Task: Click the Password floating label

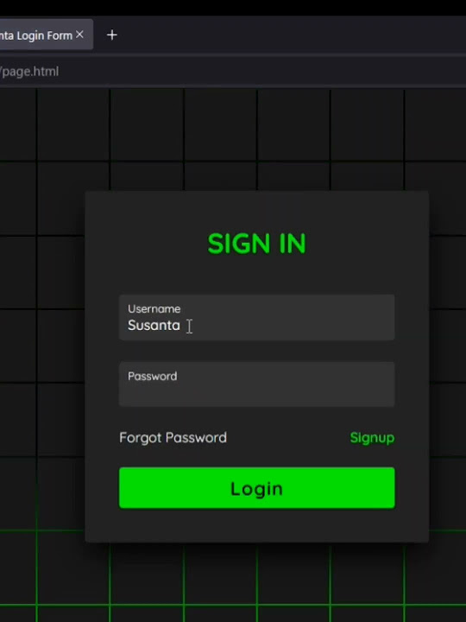Action: [152, 376]
